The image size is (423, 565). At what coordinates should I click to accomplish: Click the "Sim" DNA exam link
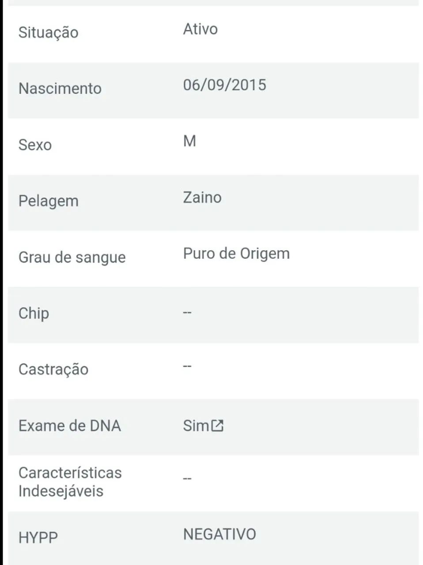[x=196, y=426]
